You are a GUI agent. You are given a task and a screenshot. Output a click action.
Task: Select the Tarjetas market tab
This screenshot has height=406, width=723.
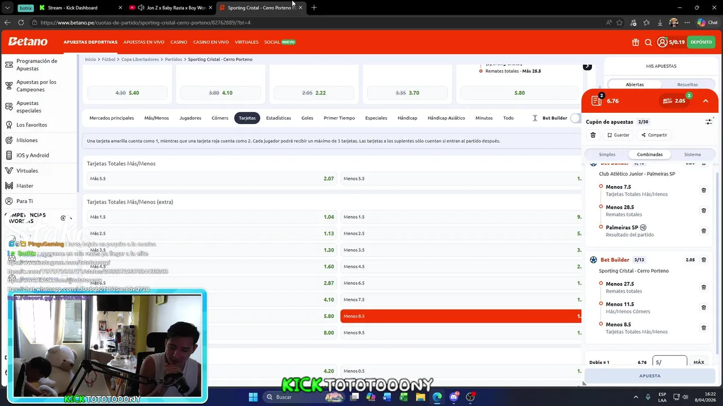coord(247,118)
